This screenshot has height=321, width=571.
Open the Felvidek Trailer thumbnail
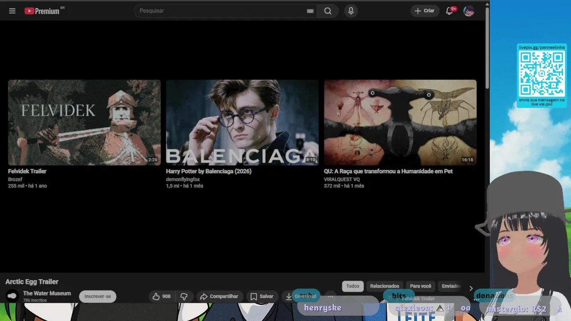tap(84, 123)
